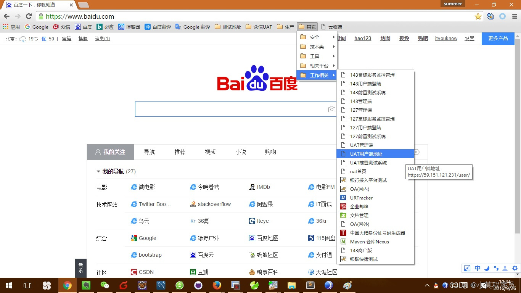Expand the 测试地址 bookmark folder
The width and height of the screenshot is (521, 293).
[228, 27]
